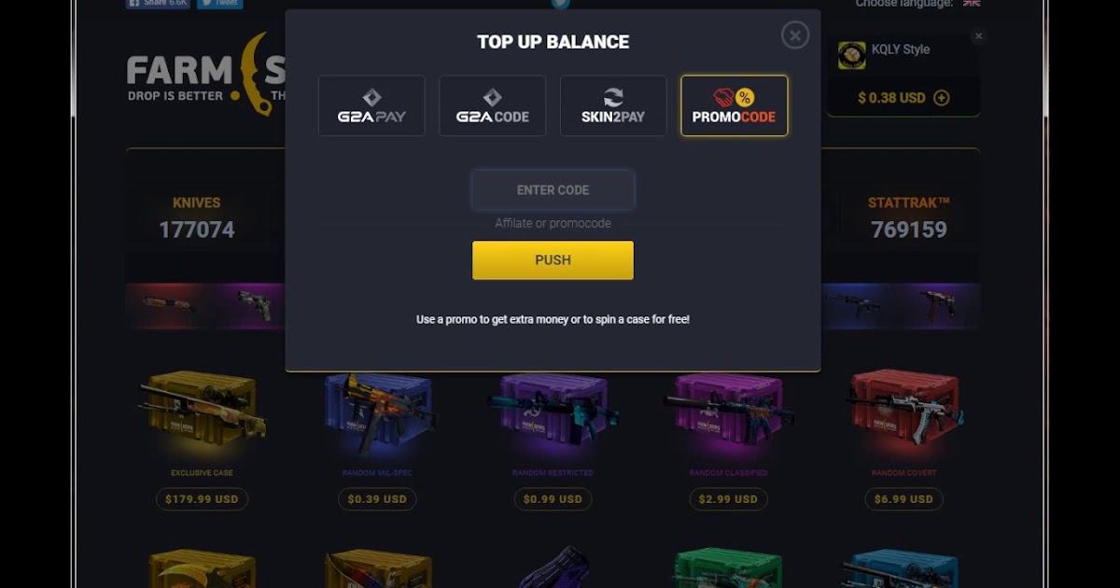The image size is (1120, 588).
Task: Select the G2A Pay payment option
Action: coord(371,105)
